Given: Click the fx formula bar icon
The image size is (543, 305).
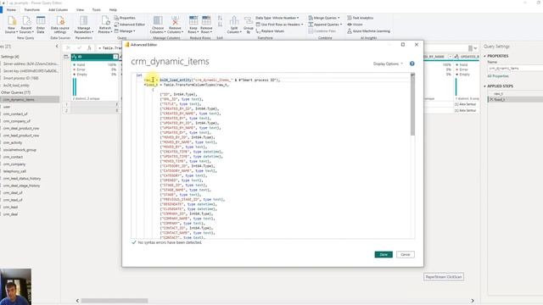Looking at the screenshot, I should coord(89,48).
